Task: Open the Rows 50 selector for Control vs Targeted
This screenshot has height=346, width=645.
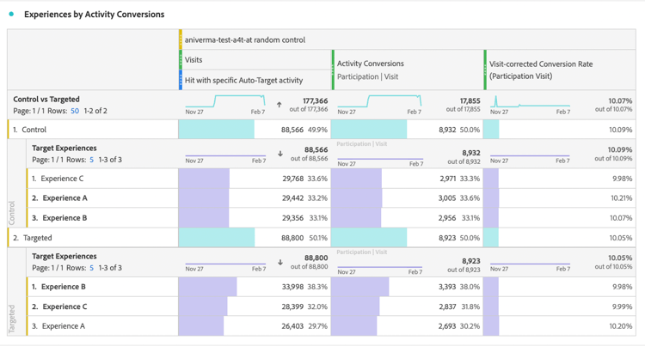Action: click(75, 112)
